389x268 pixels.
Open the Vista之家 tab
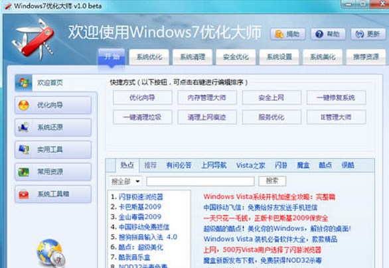point(250,165)
